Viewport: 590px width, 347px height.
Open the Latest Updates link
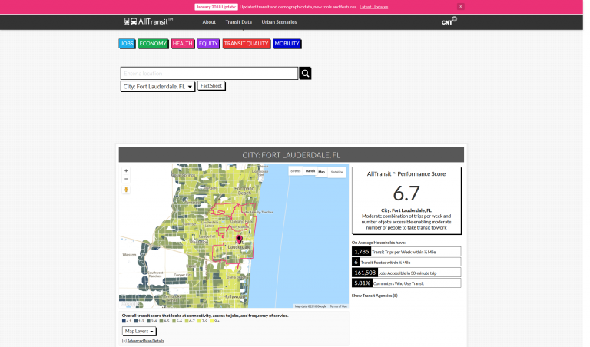click(373, 6)
